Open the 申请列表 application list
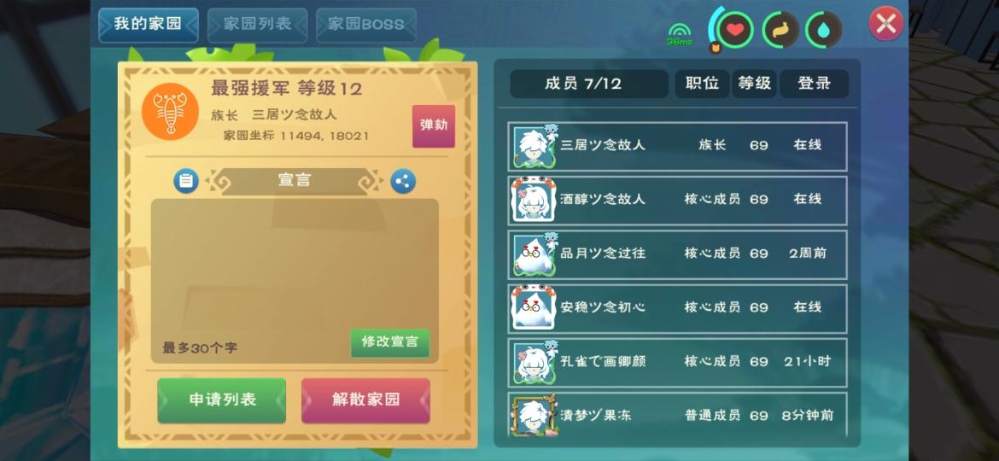 (x=222, y=400)
